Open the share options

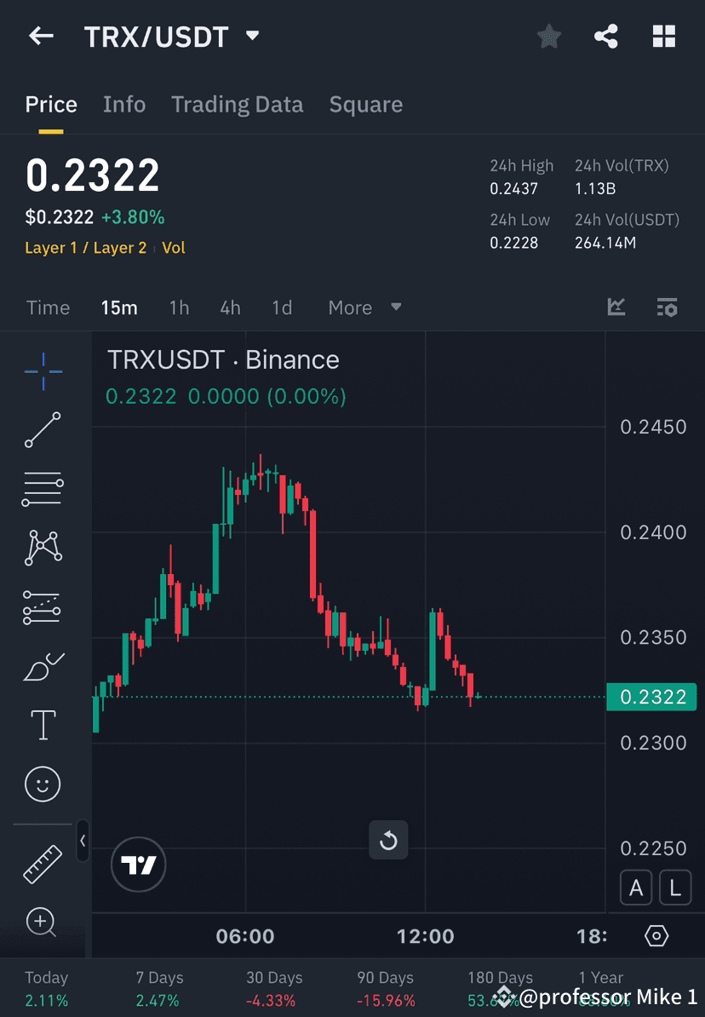(606, 36)
